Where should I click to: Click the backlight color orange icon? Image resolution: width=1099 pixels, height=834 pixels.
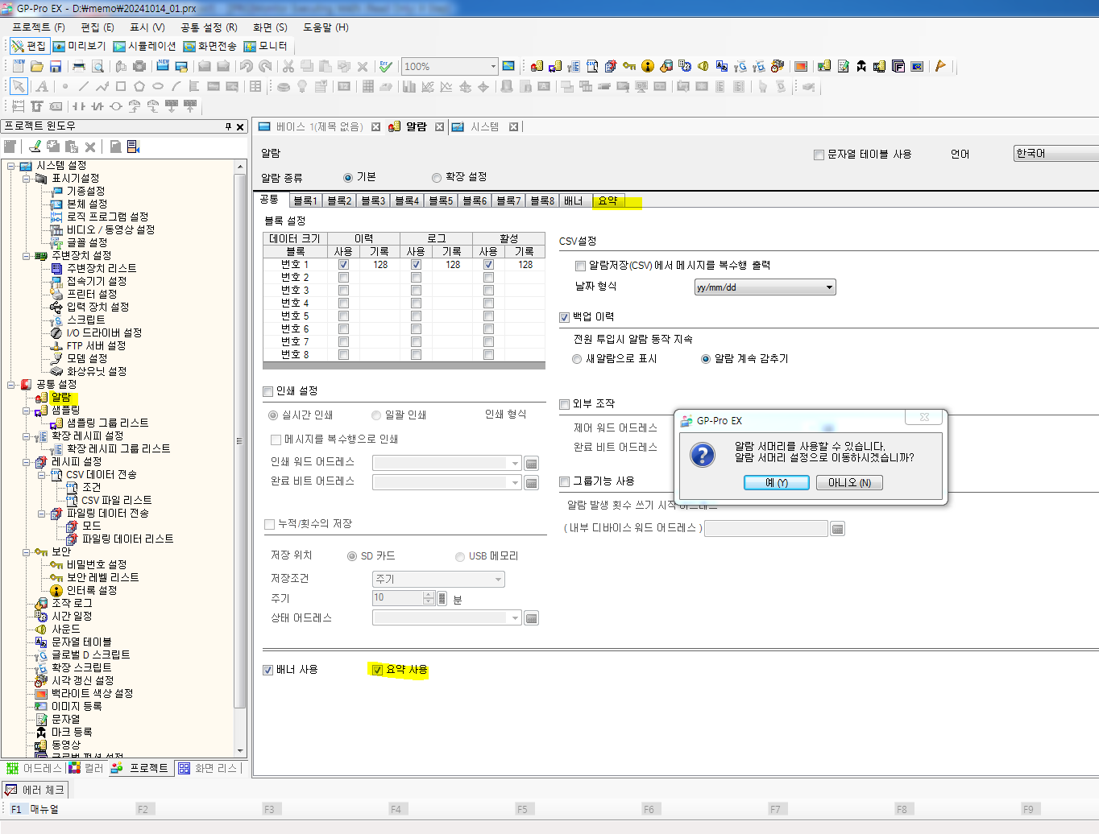tap(801, 66)
